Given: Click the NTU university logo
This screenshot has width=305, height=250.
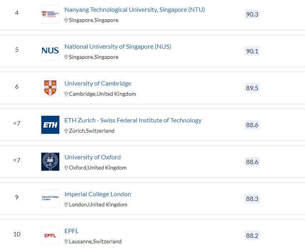Looking at the screenshot, I should tap(50, 14).
